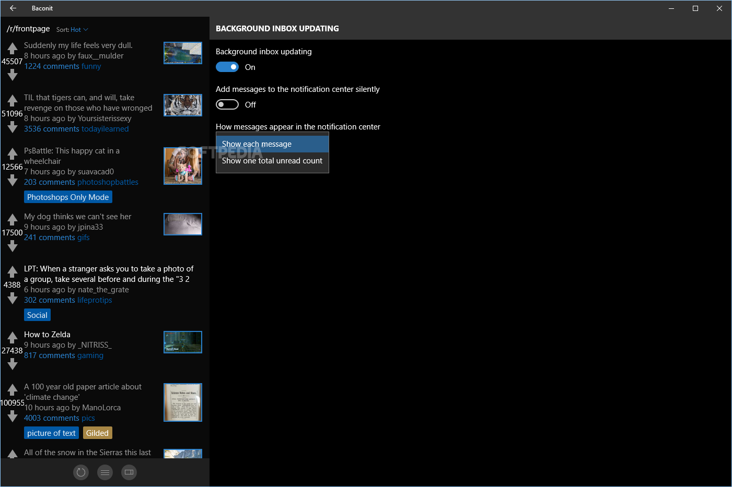Maximize the Baconit window
The image size is (732, 487).
pos(695,8)
